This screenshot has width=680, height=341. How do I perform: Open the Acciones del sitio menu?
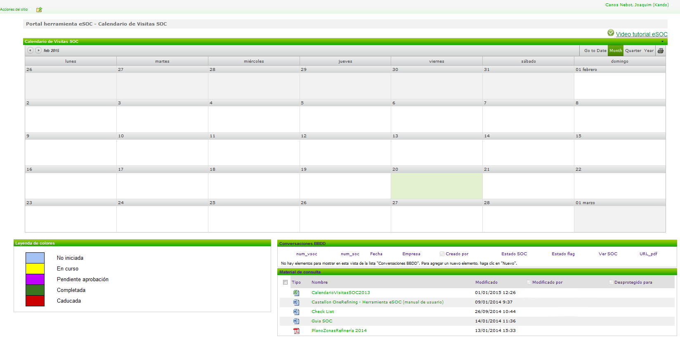tap(14, 9)
